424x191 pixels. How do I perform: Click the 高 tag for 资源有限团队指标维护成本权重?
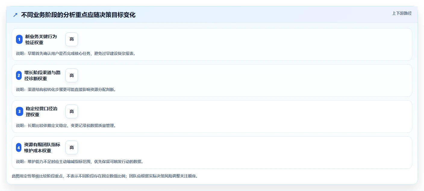72,147
